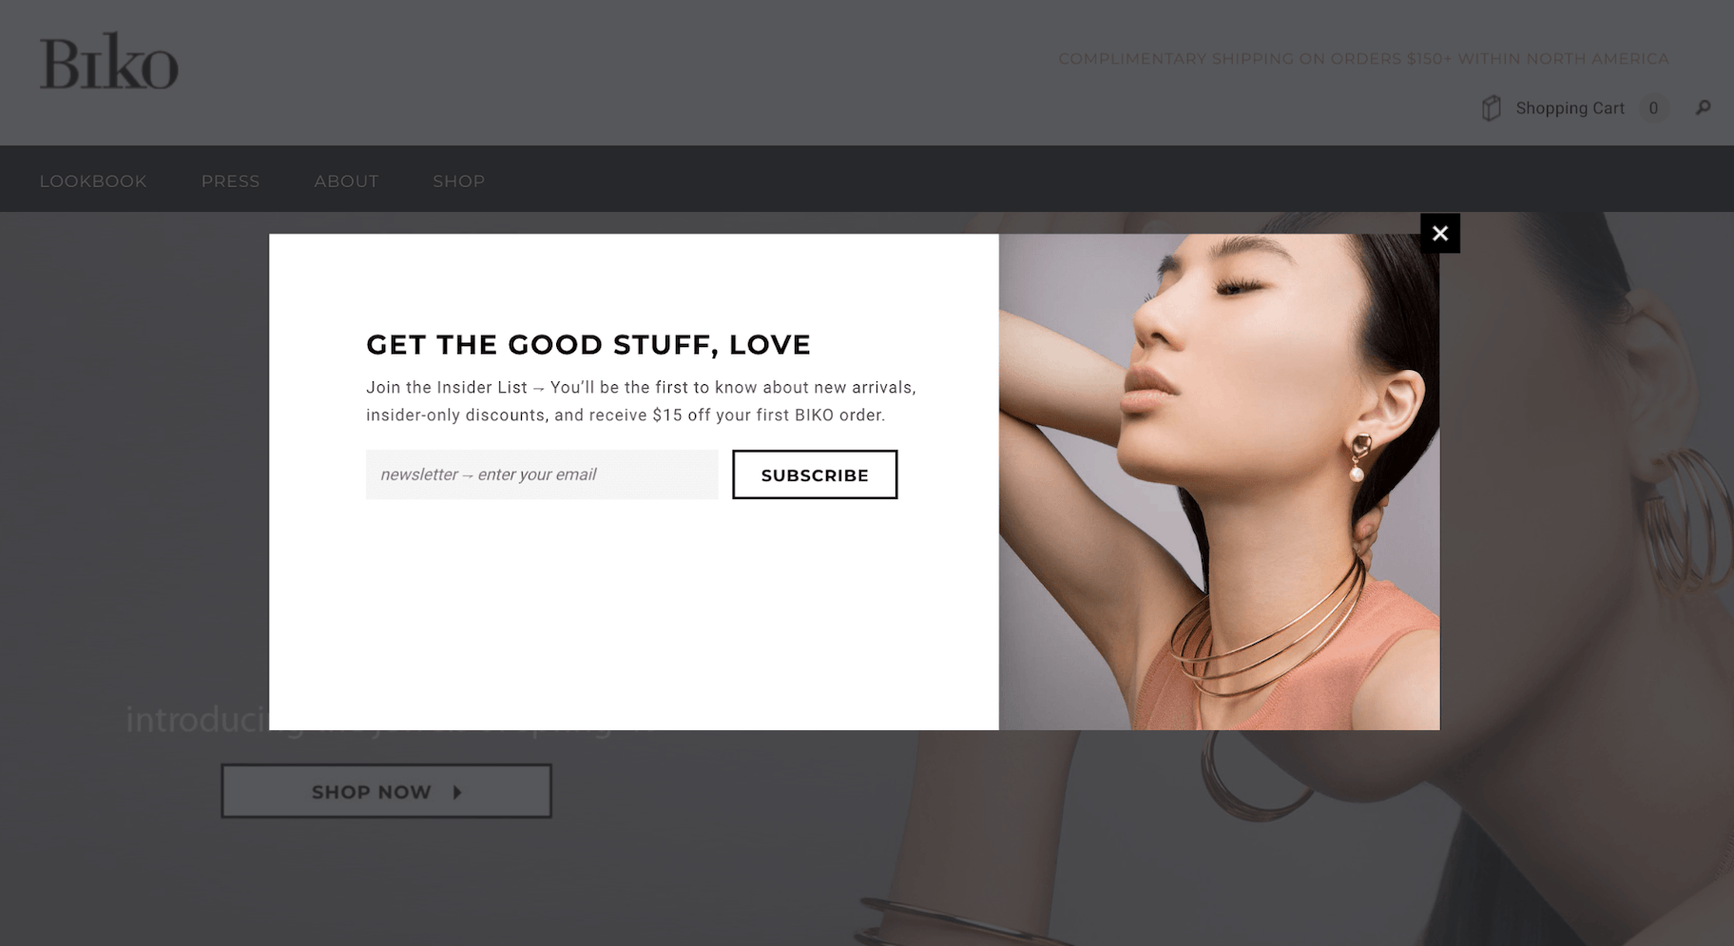Click the popup headline Get The Good Stuff
The height and width of the screenshot is (946, 1734).
pyautogui.click(x=588, y=344)
